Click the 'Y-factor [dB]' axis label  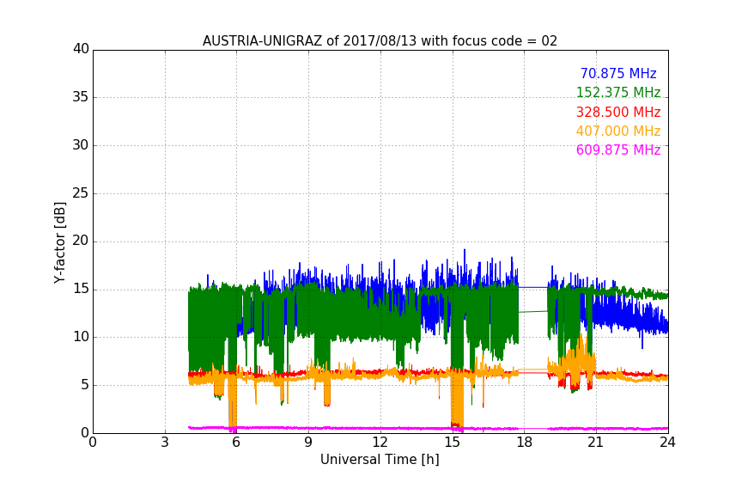[x=60, y=242]
